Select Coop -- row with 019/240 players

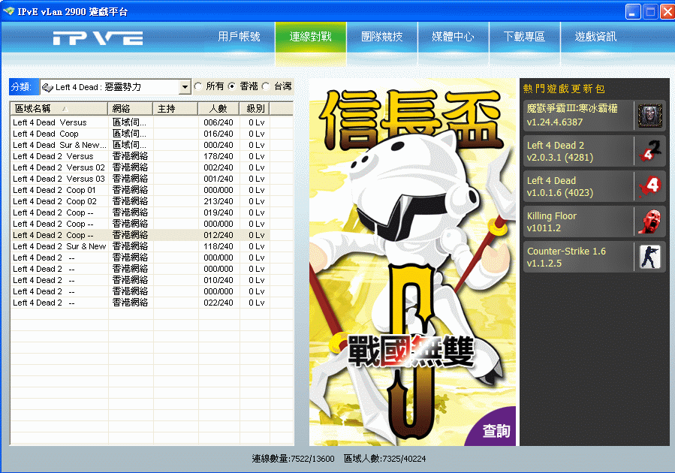140,212
